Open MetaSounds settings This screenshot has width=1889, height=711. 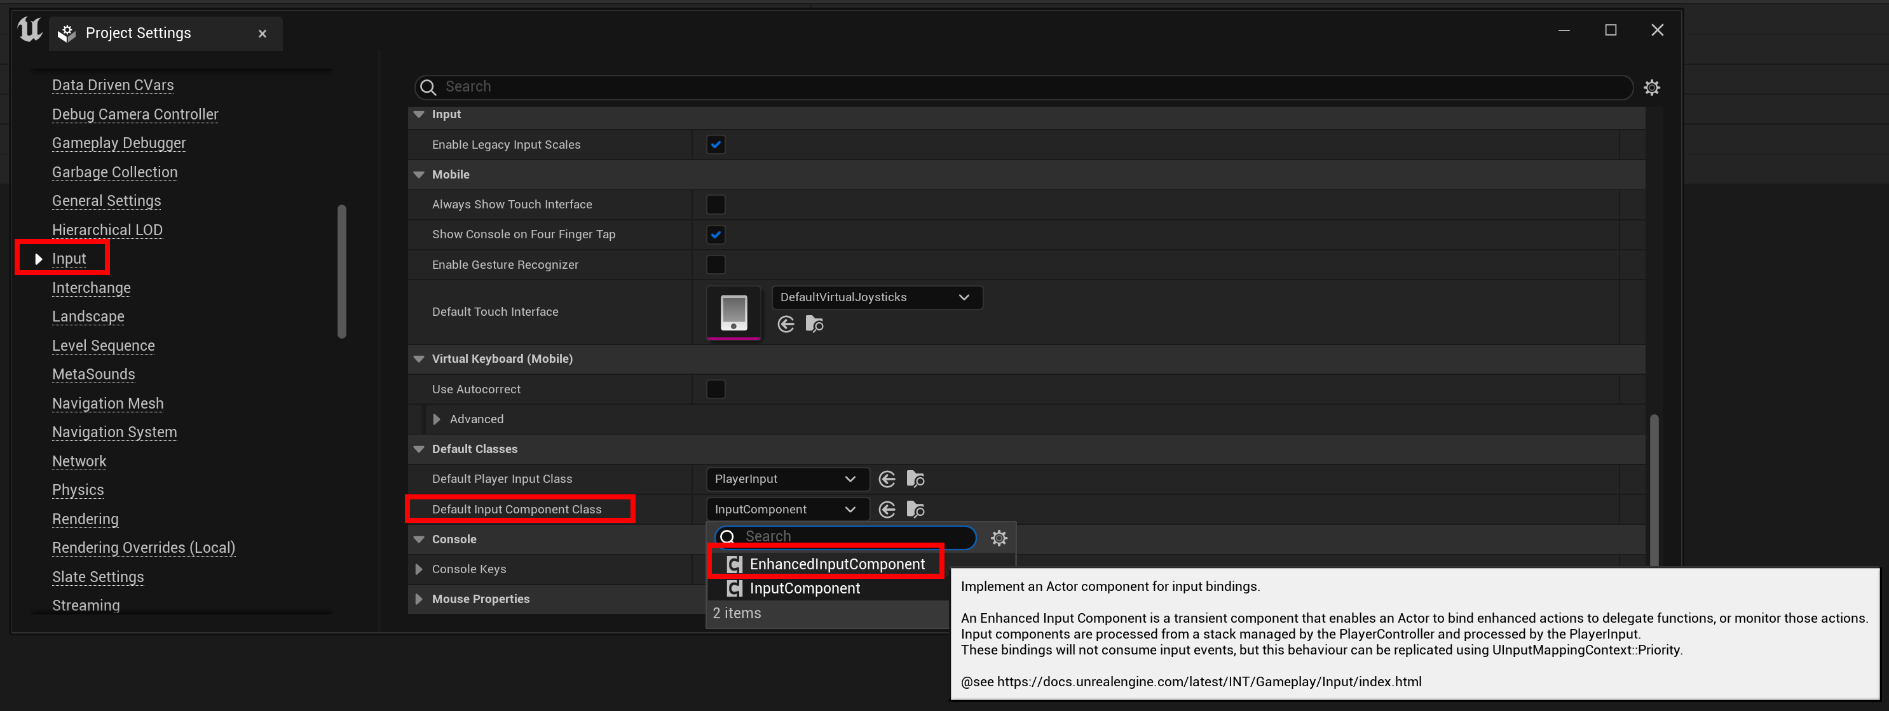pos(93,374)
